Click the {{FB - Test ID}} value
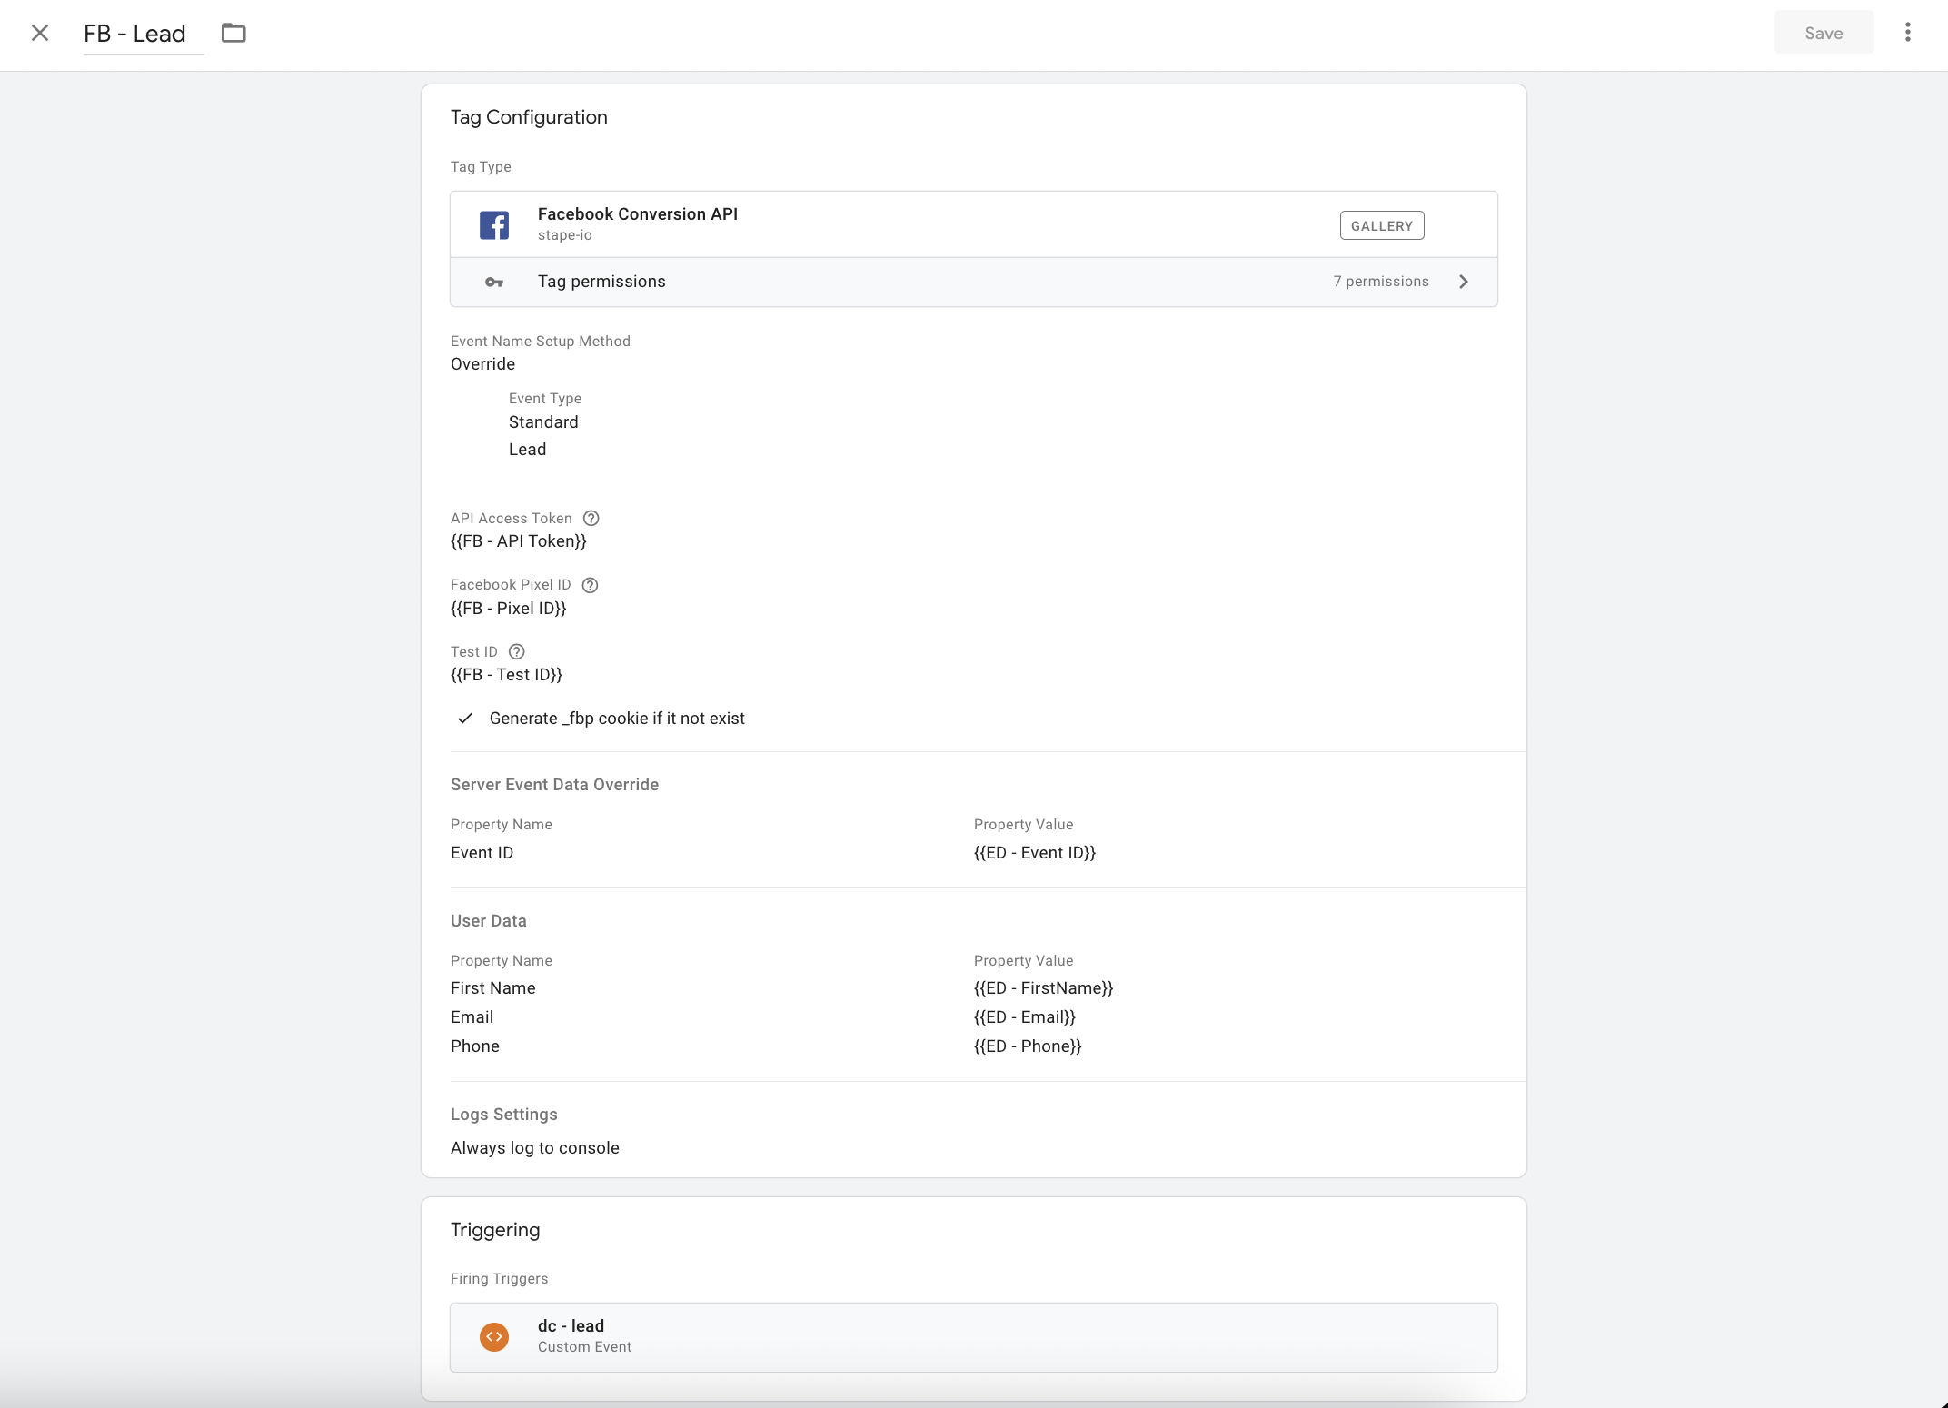The image size is (1948, 1408). tap(507, 675)
